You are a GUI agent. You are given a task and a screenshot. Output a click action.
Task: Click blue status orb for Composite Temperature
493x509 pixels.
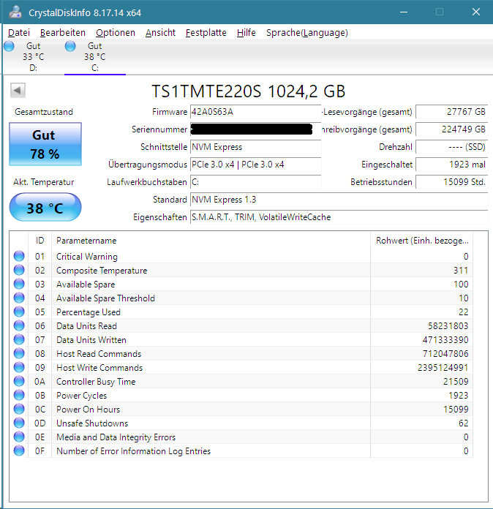pos(19,270)
